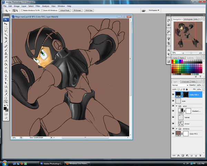Hide the eyes layer visibility

click(x=174, y=101)
